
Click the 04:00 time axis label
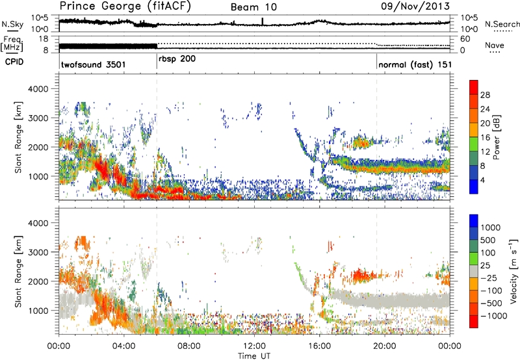click(124, 346)
